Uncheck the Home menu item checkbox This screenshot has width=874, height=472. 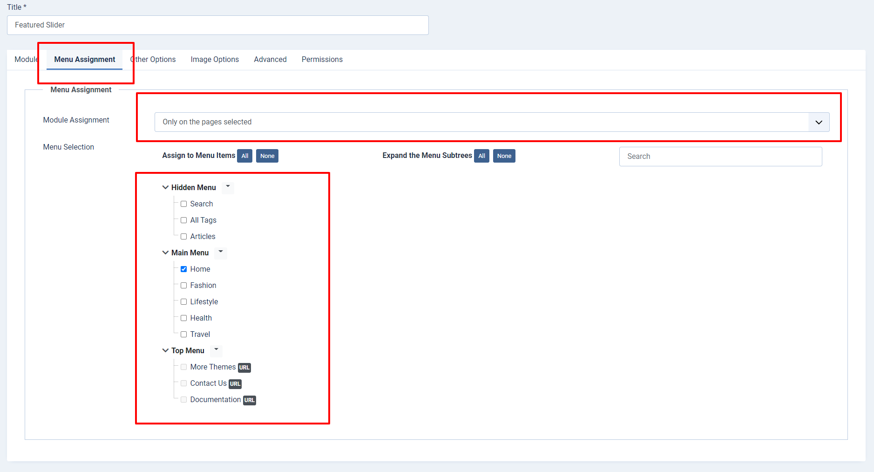[x=184, y=269]
